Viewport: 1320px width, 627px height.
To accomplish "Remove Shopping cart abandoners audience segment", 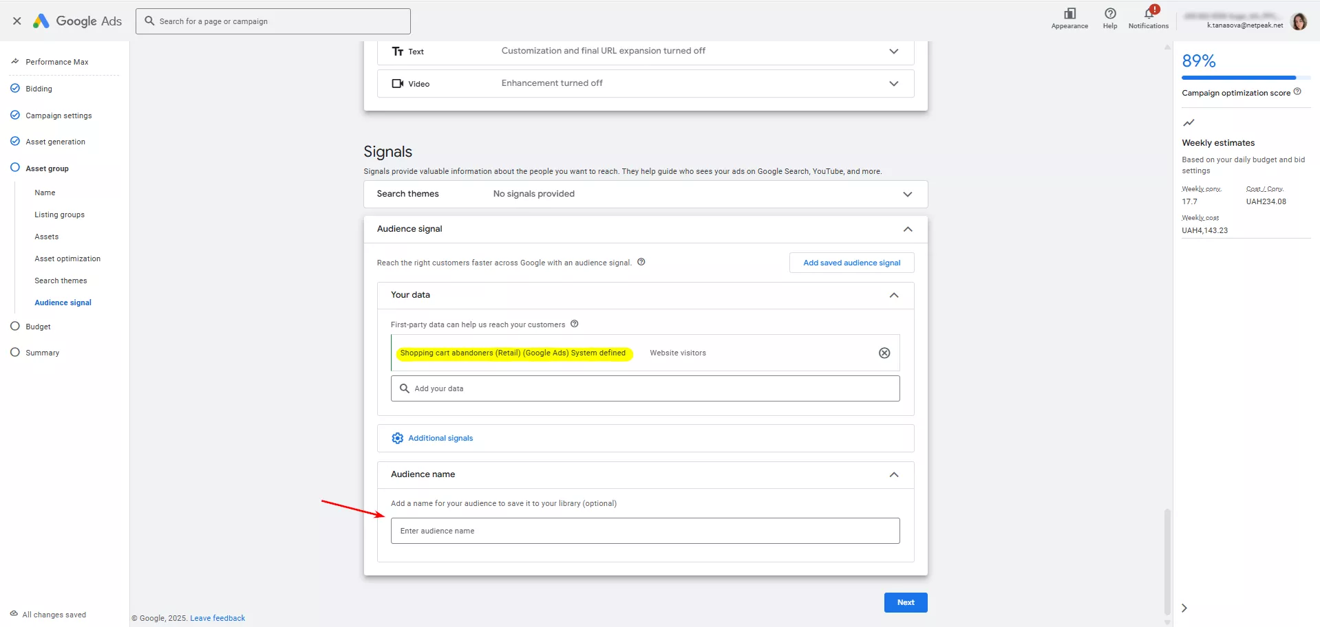I will pos(884,353).
